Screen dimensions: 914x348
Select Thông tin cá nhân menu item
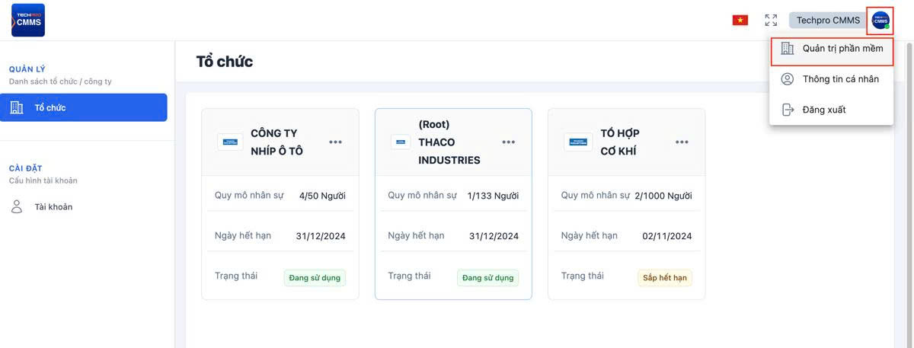point(840,79)
